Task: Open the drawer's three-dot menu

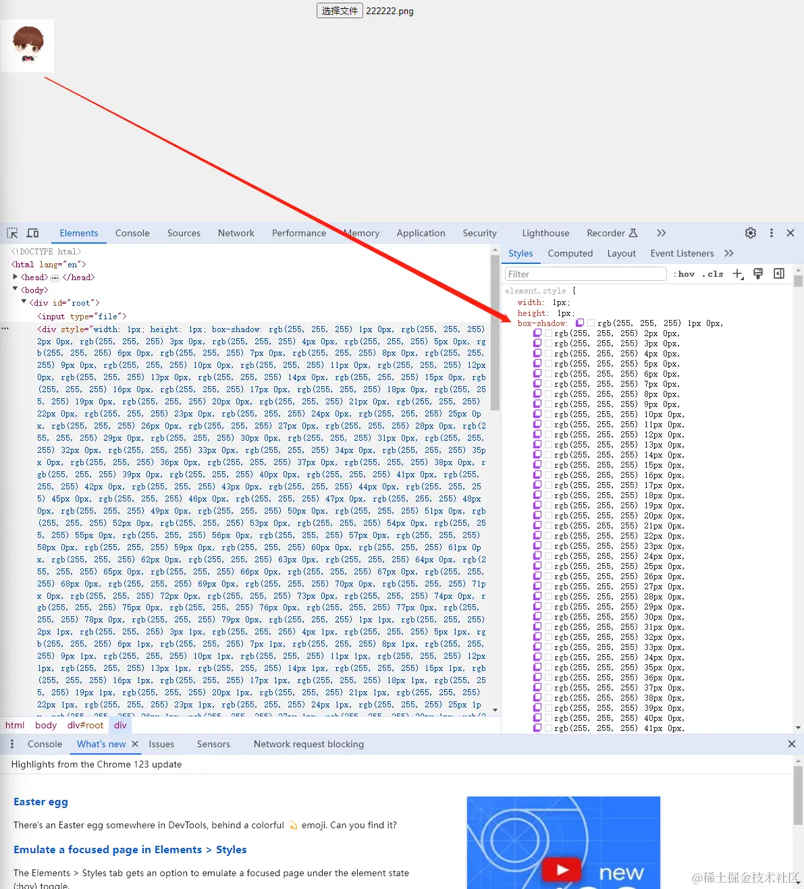Action: [11, 744]
